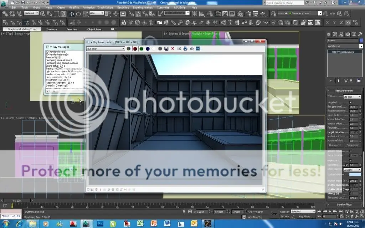
Task: Toggle the selection lock padlock icon
Action: [184, 212]
